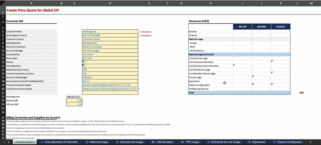Select the 5 - Enterprise On-net Usage tab
This screenshot has width=321, height=145.
point(224,142)
